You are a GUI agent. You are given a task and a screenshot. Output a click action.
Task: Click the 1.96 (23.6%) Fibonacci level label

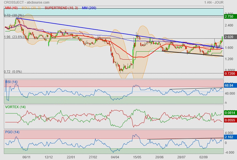14,37
